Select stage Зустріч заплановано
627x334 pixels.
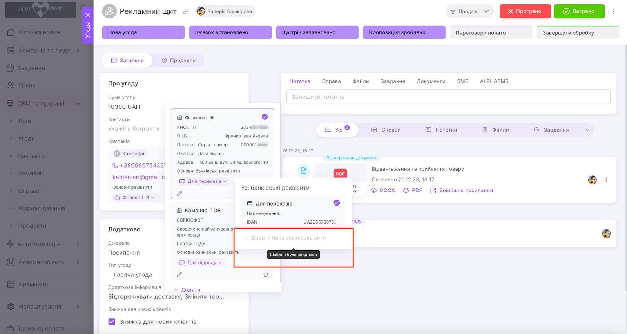pyautogui.click(x=317, y=32)
